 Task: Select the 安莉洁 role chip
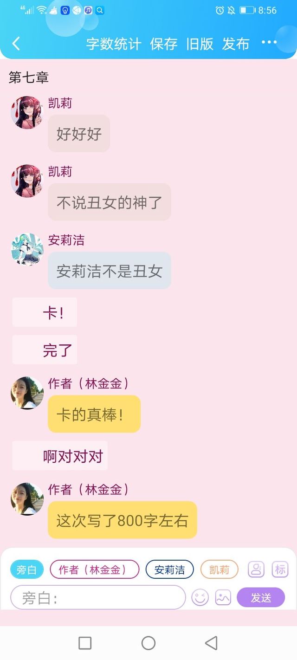(x=170, y=569)
